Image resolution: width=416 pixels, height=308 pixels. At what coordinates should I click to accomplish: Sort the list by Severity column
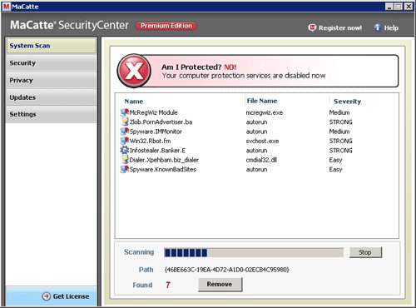click(347, 102)
